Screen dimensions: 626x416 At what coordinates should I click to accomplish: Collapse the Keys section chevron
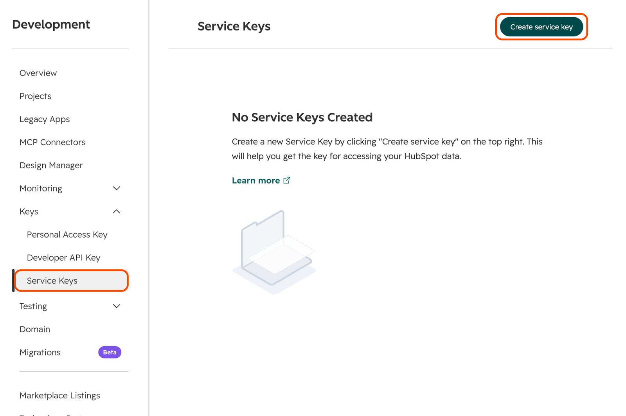point(117,211)
